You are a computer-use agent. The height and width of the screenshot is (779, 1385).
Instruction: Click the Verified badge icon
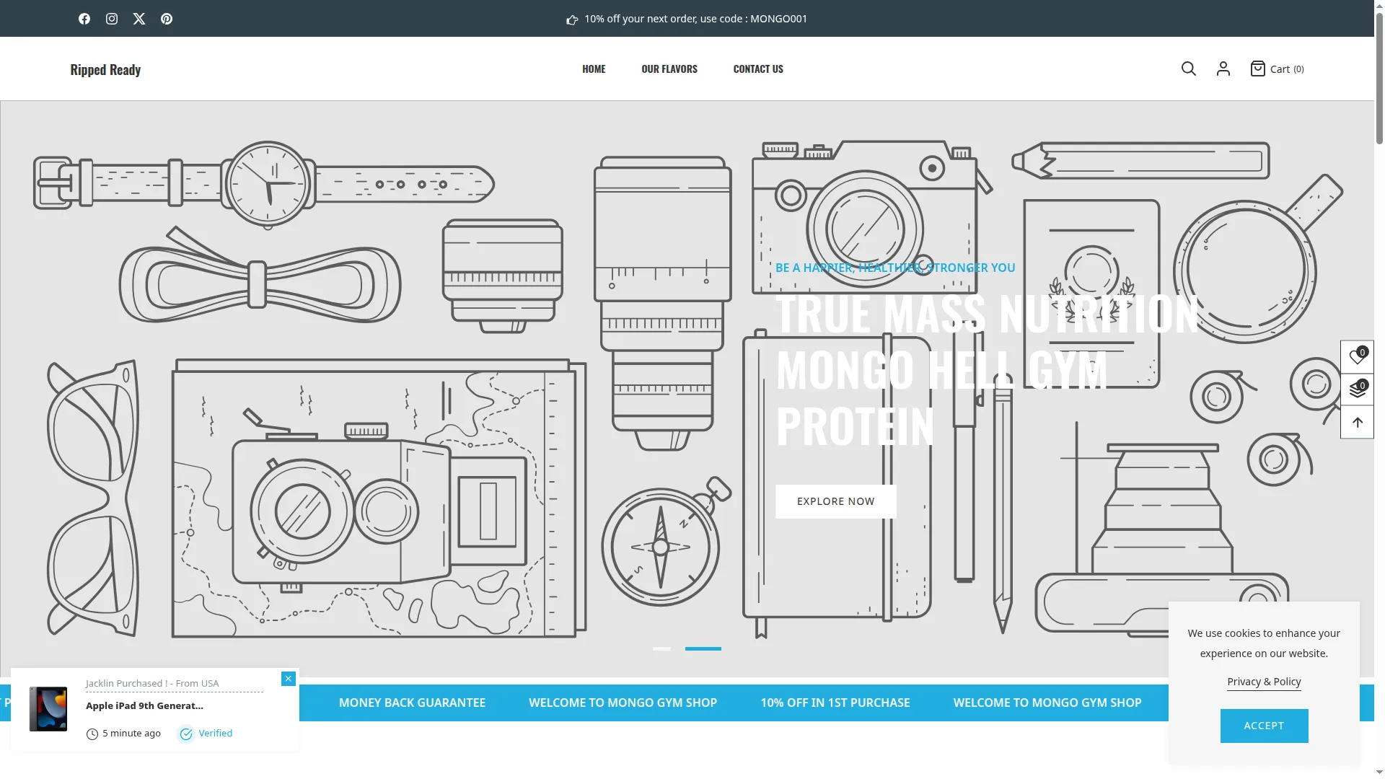coord(186,734)
